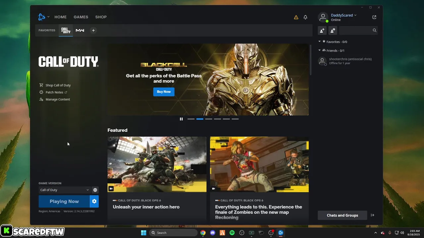Screen dimensions: 424x238
Task: Jump to the fourth carousel slide indicator
Action: pyautogui.click(x=218, y=119)
